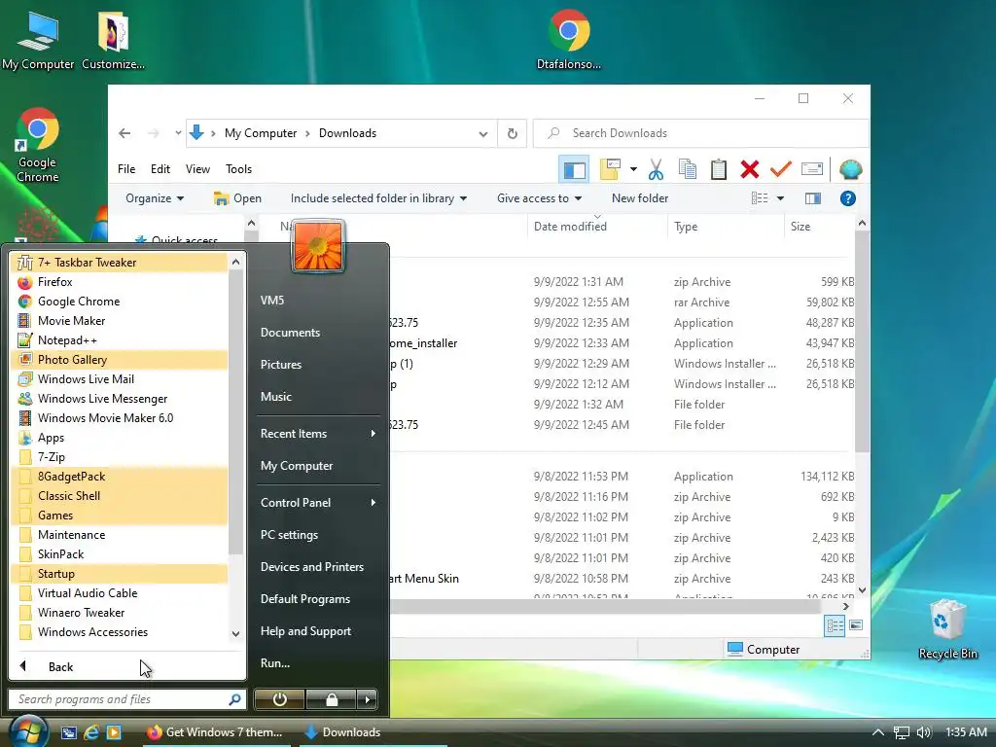
Task: Open the view options dropdown arrow
Action: click(x=780, y=198)
